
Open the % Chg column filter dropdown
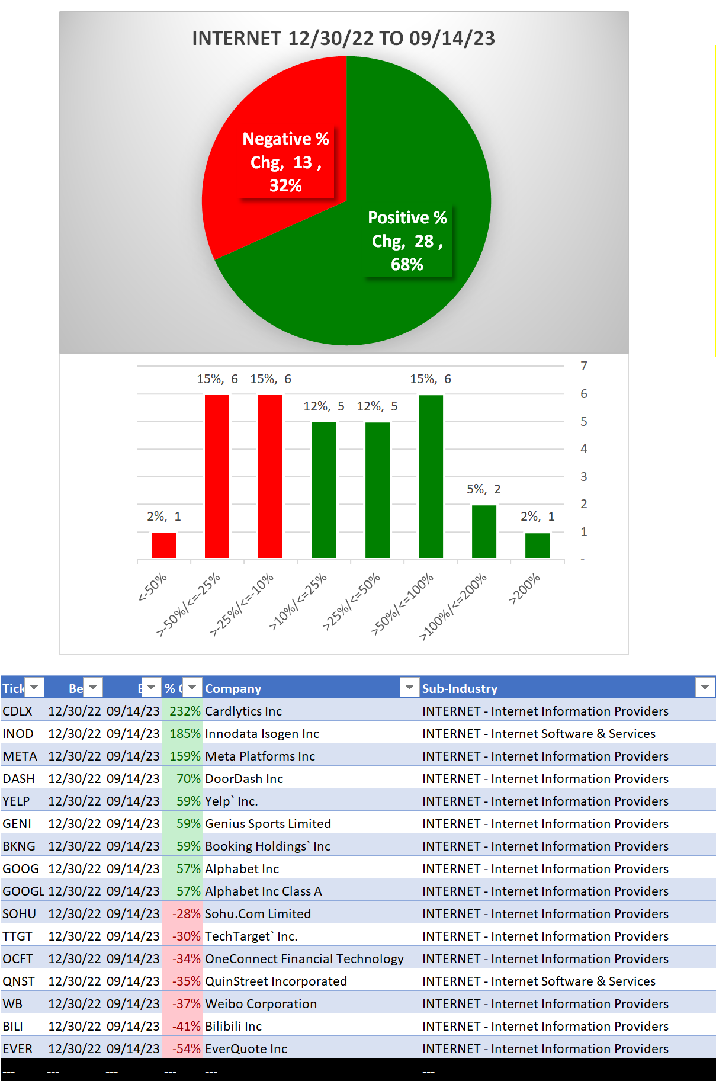192,687
